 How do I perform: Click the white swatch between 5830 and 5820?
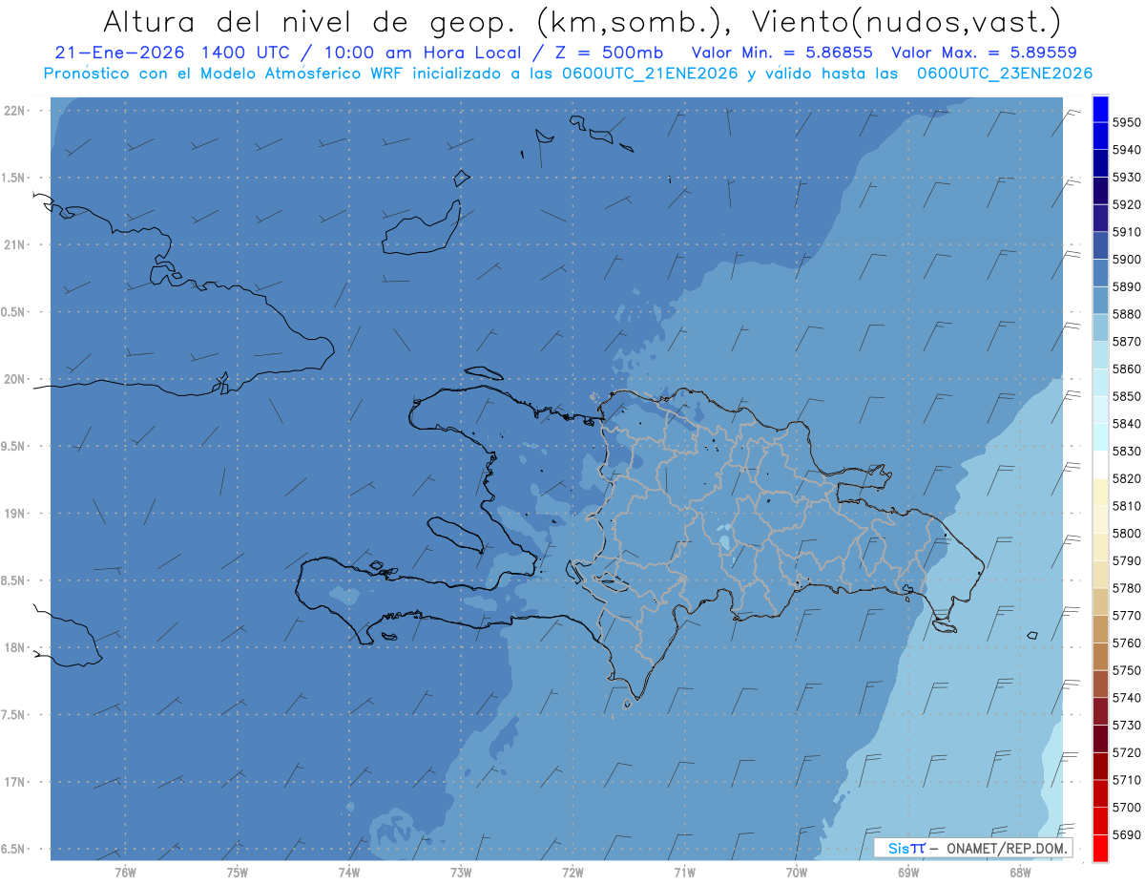point(1100,465)
